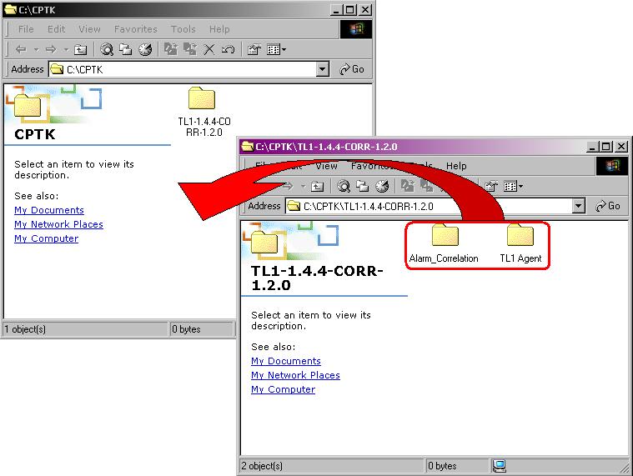Open Help menu in TL1-1.4.4-CORR-1.2.0 window
Image resolution: width=633 pixels, height=476 pixels.
pyautogui.click(x=456, y=166)
